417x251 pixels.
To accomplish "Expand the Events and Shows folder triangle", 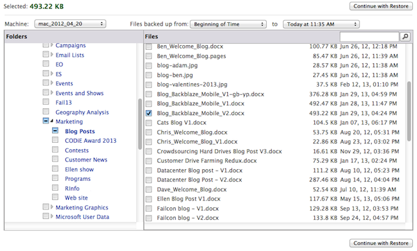I will coord(52,93).
